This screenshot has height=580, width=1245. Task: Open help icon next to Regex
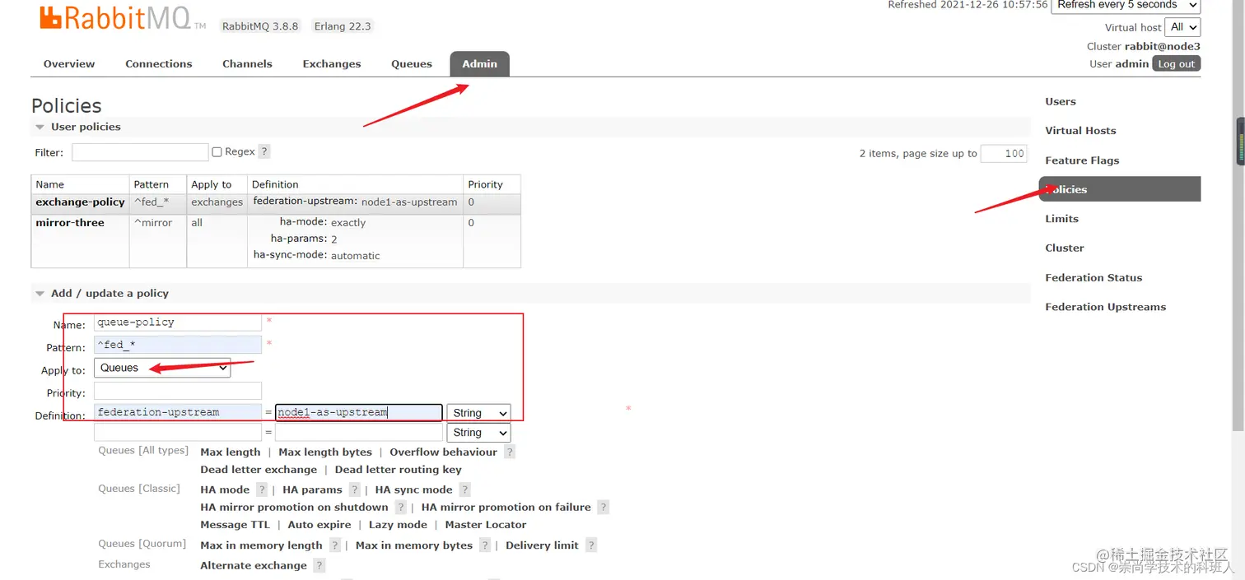(264, 151)
